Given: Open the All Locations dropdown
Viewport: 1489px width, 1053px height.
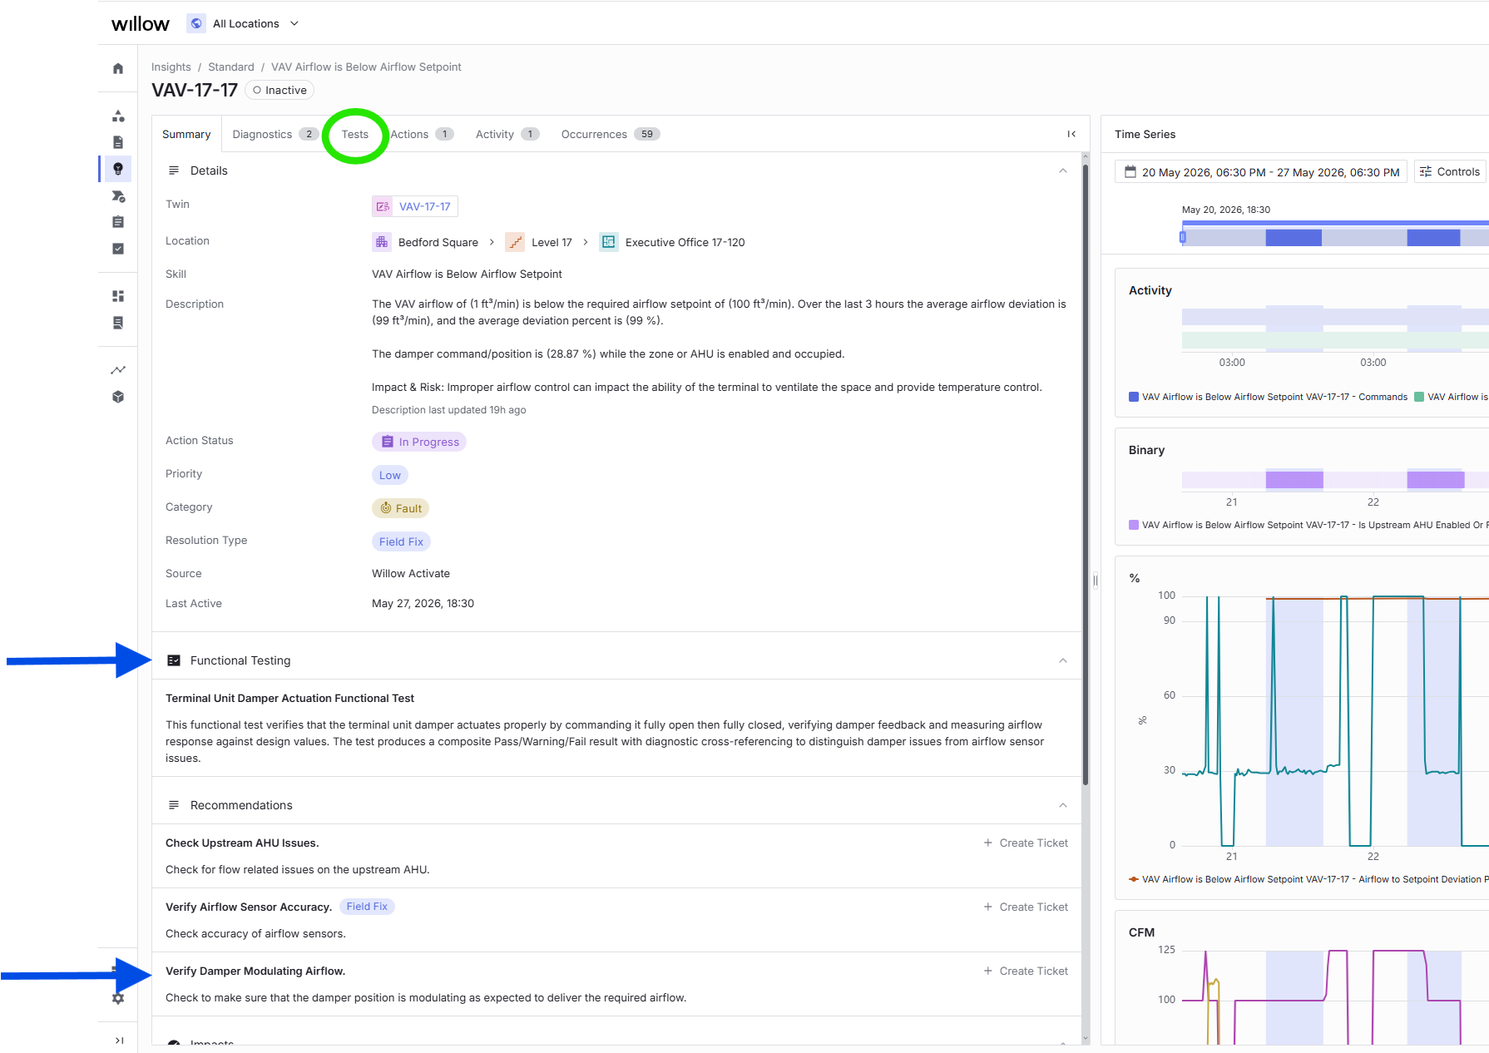Looking at the screenshot, I should (244, 23).
